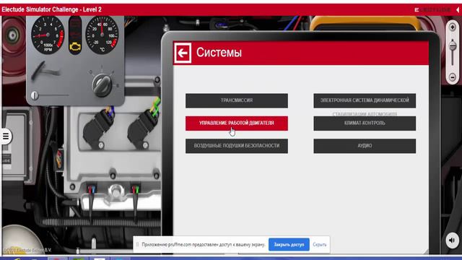
Task: Open the КЛИМАТ-КОНТРОЛЬ system
Action: click(365, 123)
